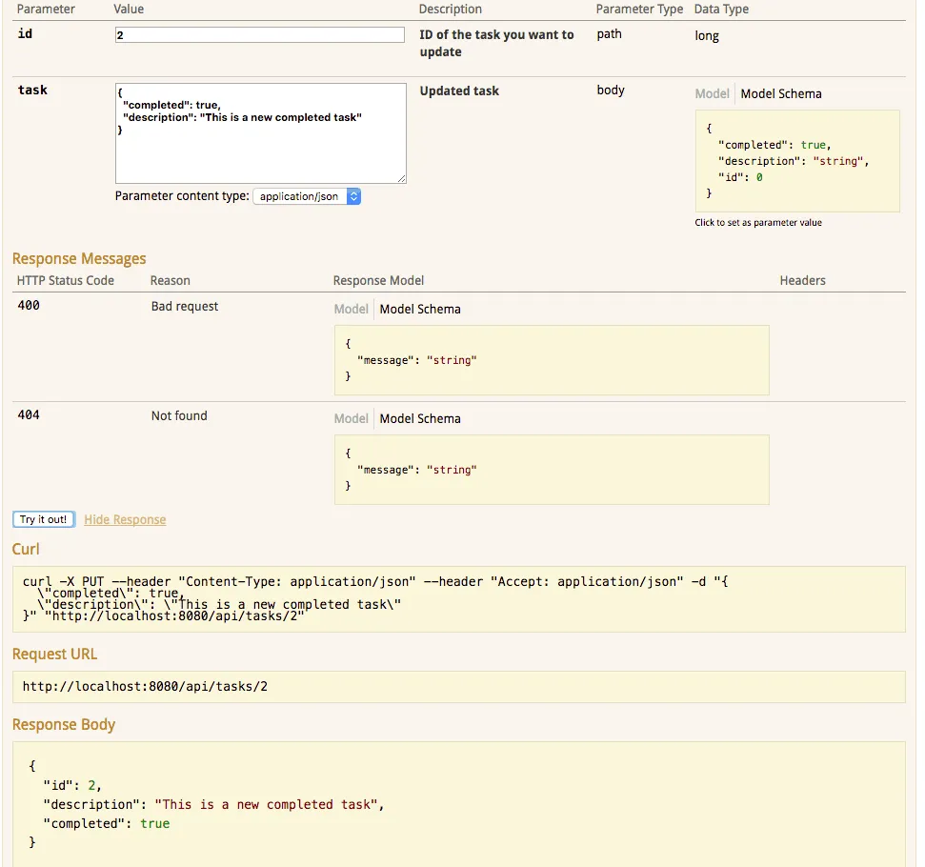Click the Response Body heading
The height and width of the screenshot is (867, 925).
(64, 724)
